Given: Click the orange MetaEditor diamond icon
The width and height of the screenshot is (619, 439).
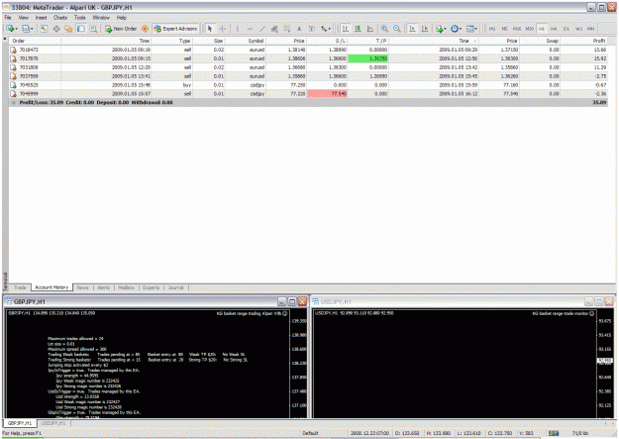Looking at the screenshot, I should pyautogui.click(x=146, y=29).
